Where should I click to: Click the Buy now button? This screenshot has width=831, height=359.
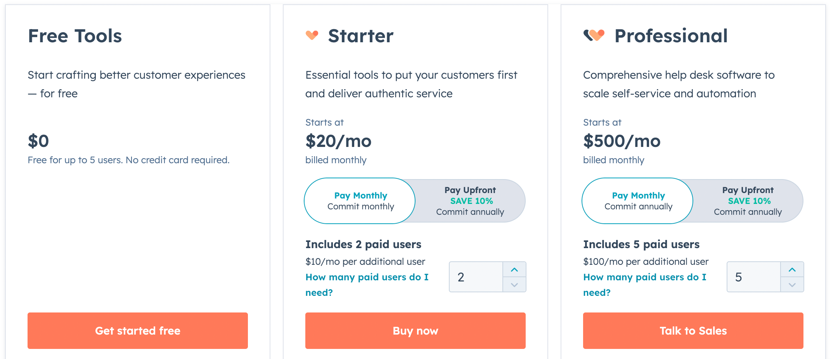[x=415, y=331]
